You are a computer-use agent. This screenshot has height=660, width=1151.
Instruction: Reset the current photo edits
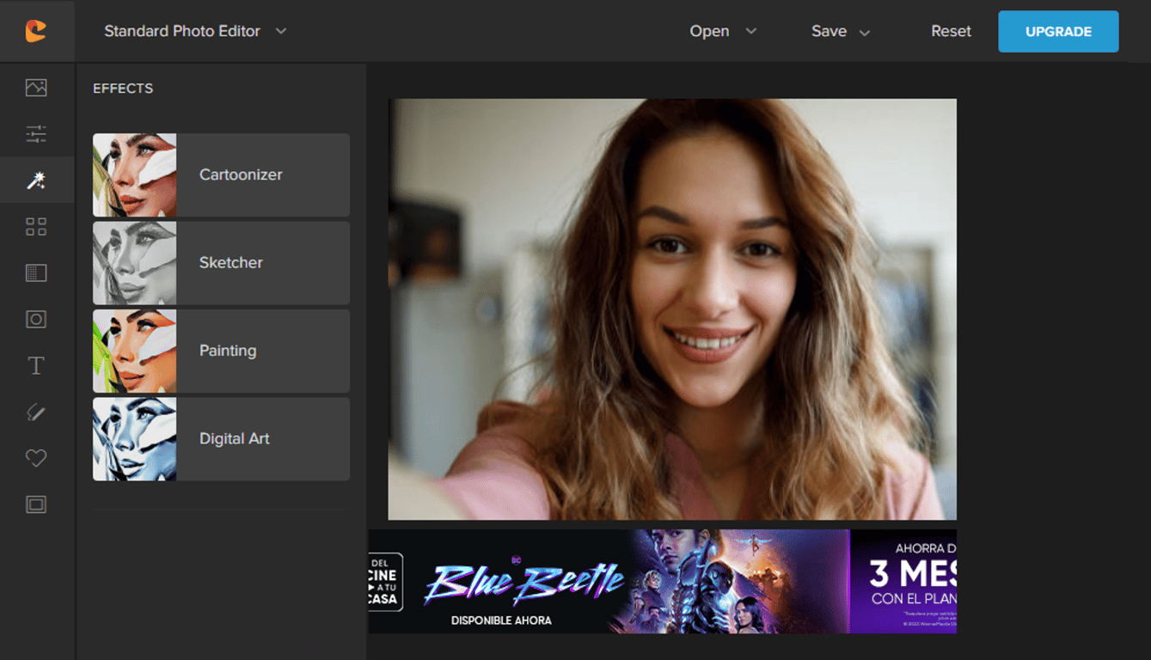click(x=951, y=31)
